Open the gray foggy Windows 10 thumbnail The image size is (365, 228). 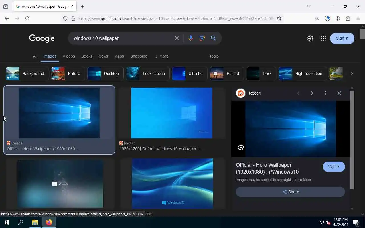point(60,184)
